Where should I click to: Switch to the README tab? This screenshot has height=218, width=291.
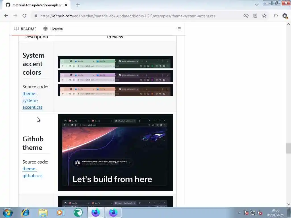pyautogui.click(x=25, y=29)
